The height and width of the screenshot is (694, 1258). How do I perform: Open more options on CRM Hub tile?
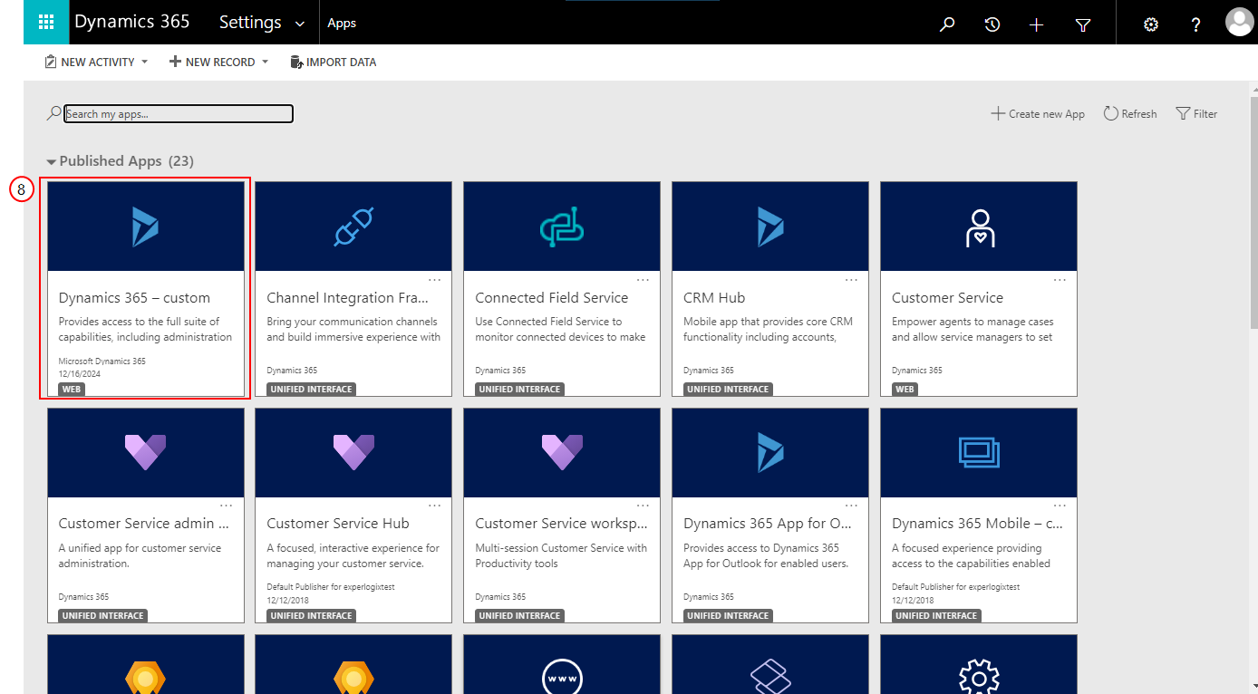852,279
